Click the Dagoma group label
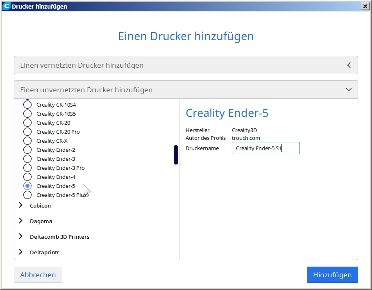Viewport: 372px width, 290px height. [x=41, y=221]
